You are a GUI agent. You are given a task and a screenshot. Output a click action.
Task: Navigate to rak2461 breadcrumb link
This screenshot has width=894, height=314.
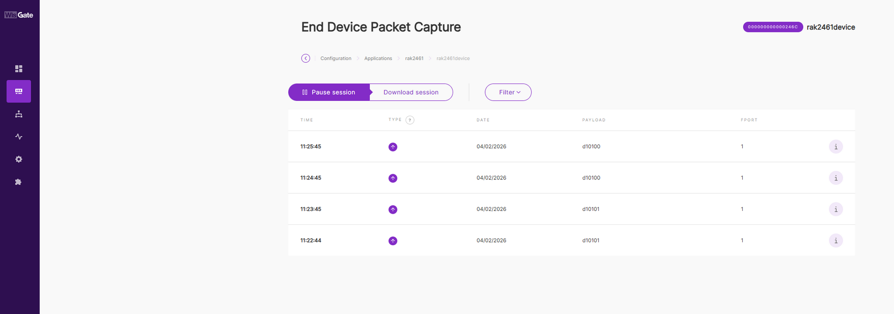[414, 59]
